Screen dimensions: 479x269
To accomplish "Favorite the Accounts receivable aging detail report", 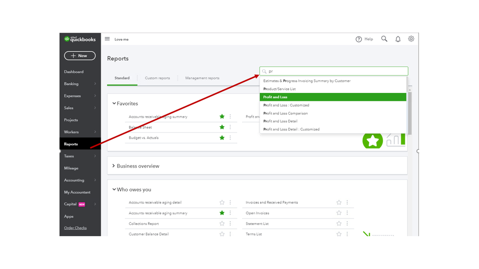I will point(222,202).
